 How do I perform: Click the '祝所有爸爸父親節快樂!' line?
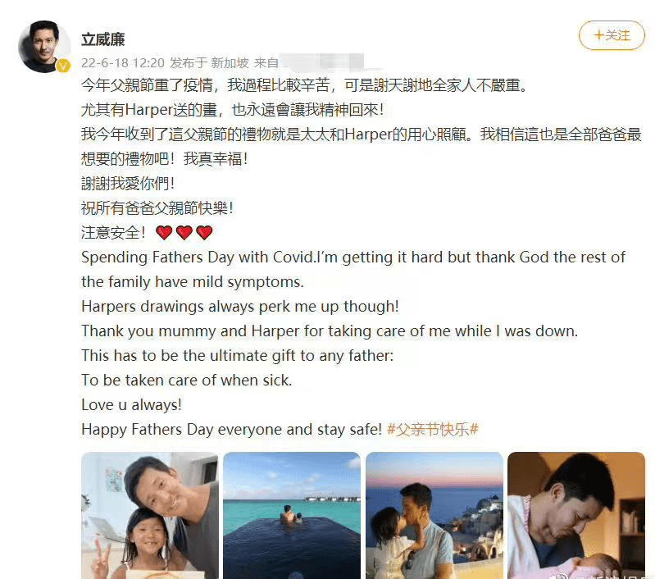[157, 207]
